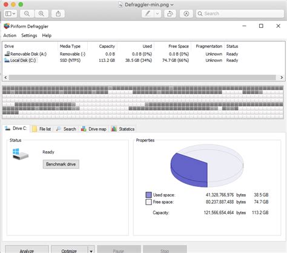The width and height of the screenshot is (287, 253).
Task: Click the Statistics bar chart icon
Action: [114, 129]
